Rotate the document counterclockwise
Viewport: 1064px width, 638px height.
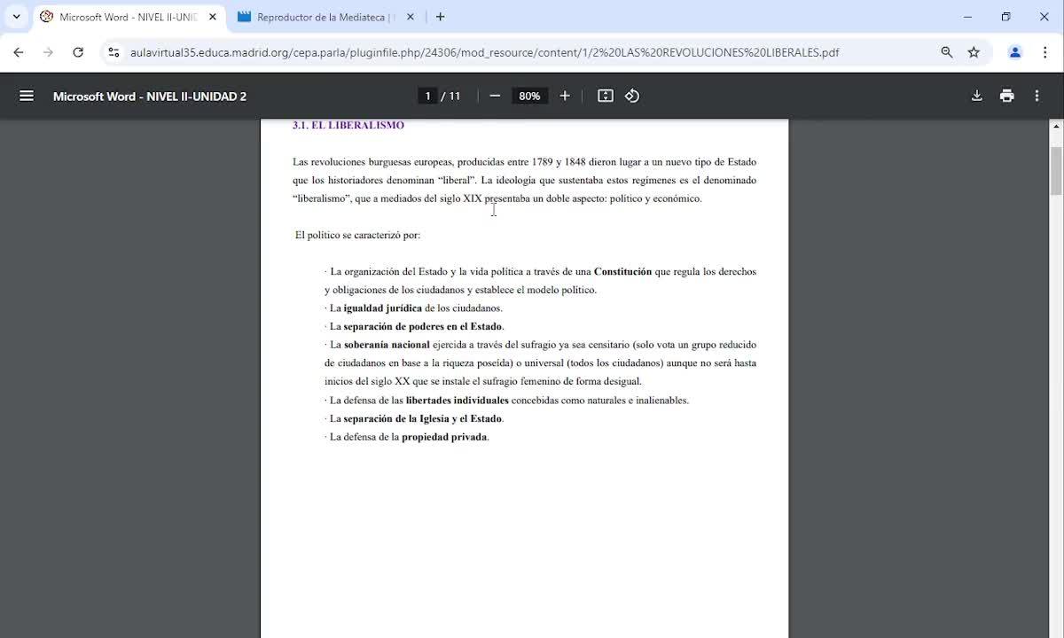pyautogui.click(x=632, y=96)
